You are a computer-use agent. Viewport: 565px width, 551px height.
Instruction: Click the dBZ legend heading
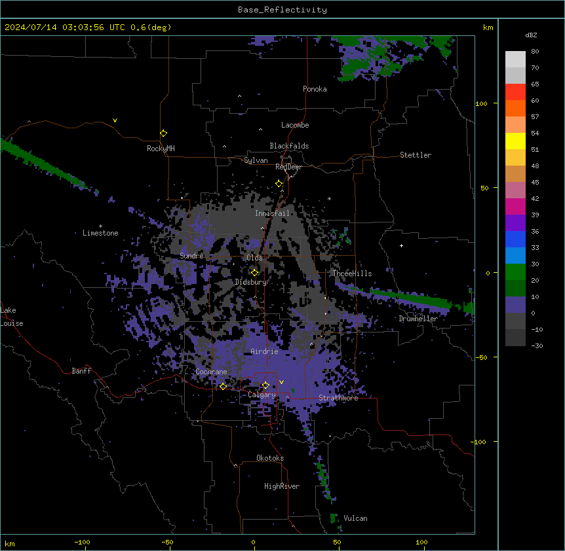(x=531, y=35)
